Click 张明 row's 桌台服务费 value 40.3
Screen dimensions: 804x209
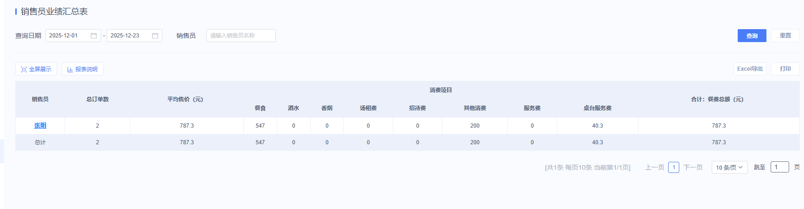pyautogui.click(x=598, y=126)
